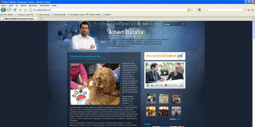Select the Albert Batalla: Pensament i Acció tab

(x=19, y=19)
